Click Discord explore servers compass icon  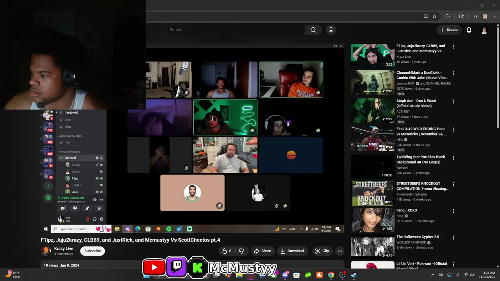pyautogui.click(x=48, y=198)
